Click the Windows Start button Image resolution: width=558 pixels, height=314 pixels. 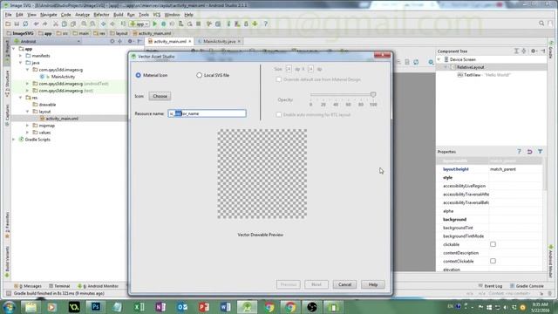10,307
